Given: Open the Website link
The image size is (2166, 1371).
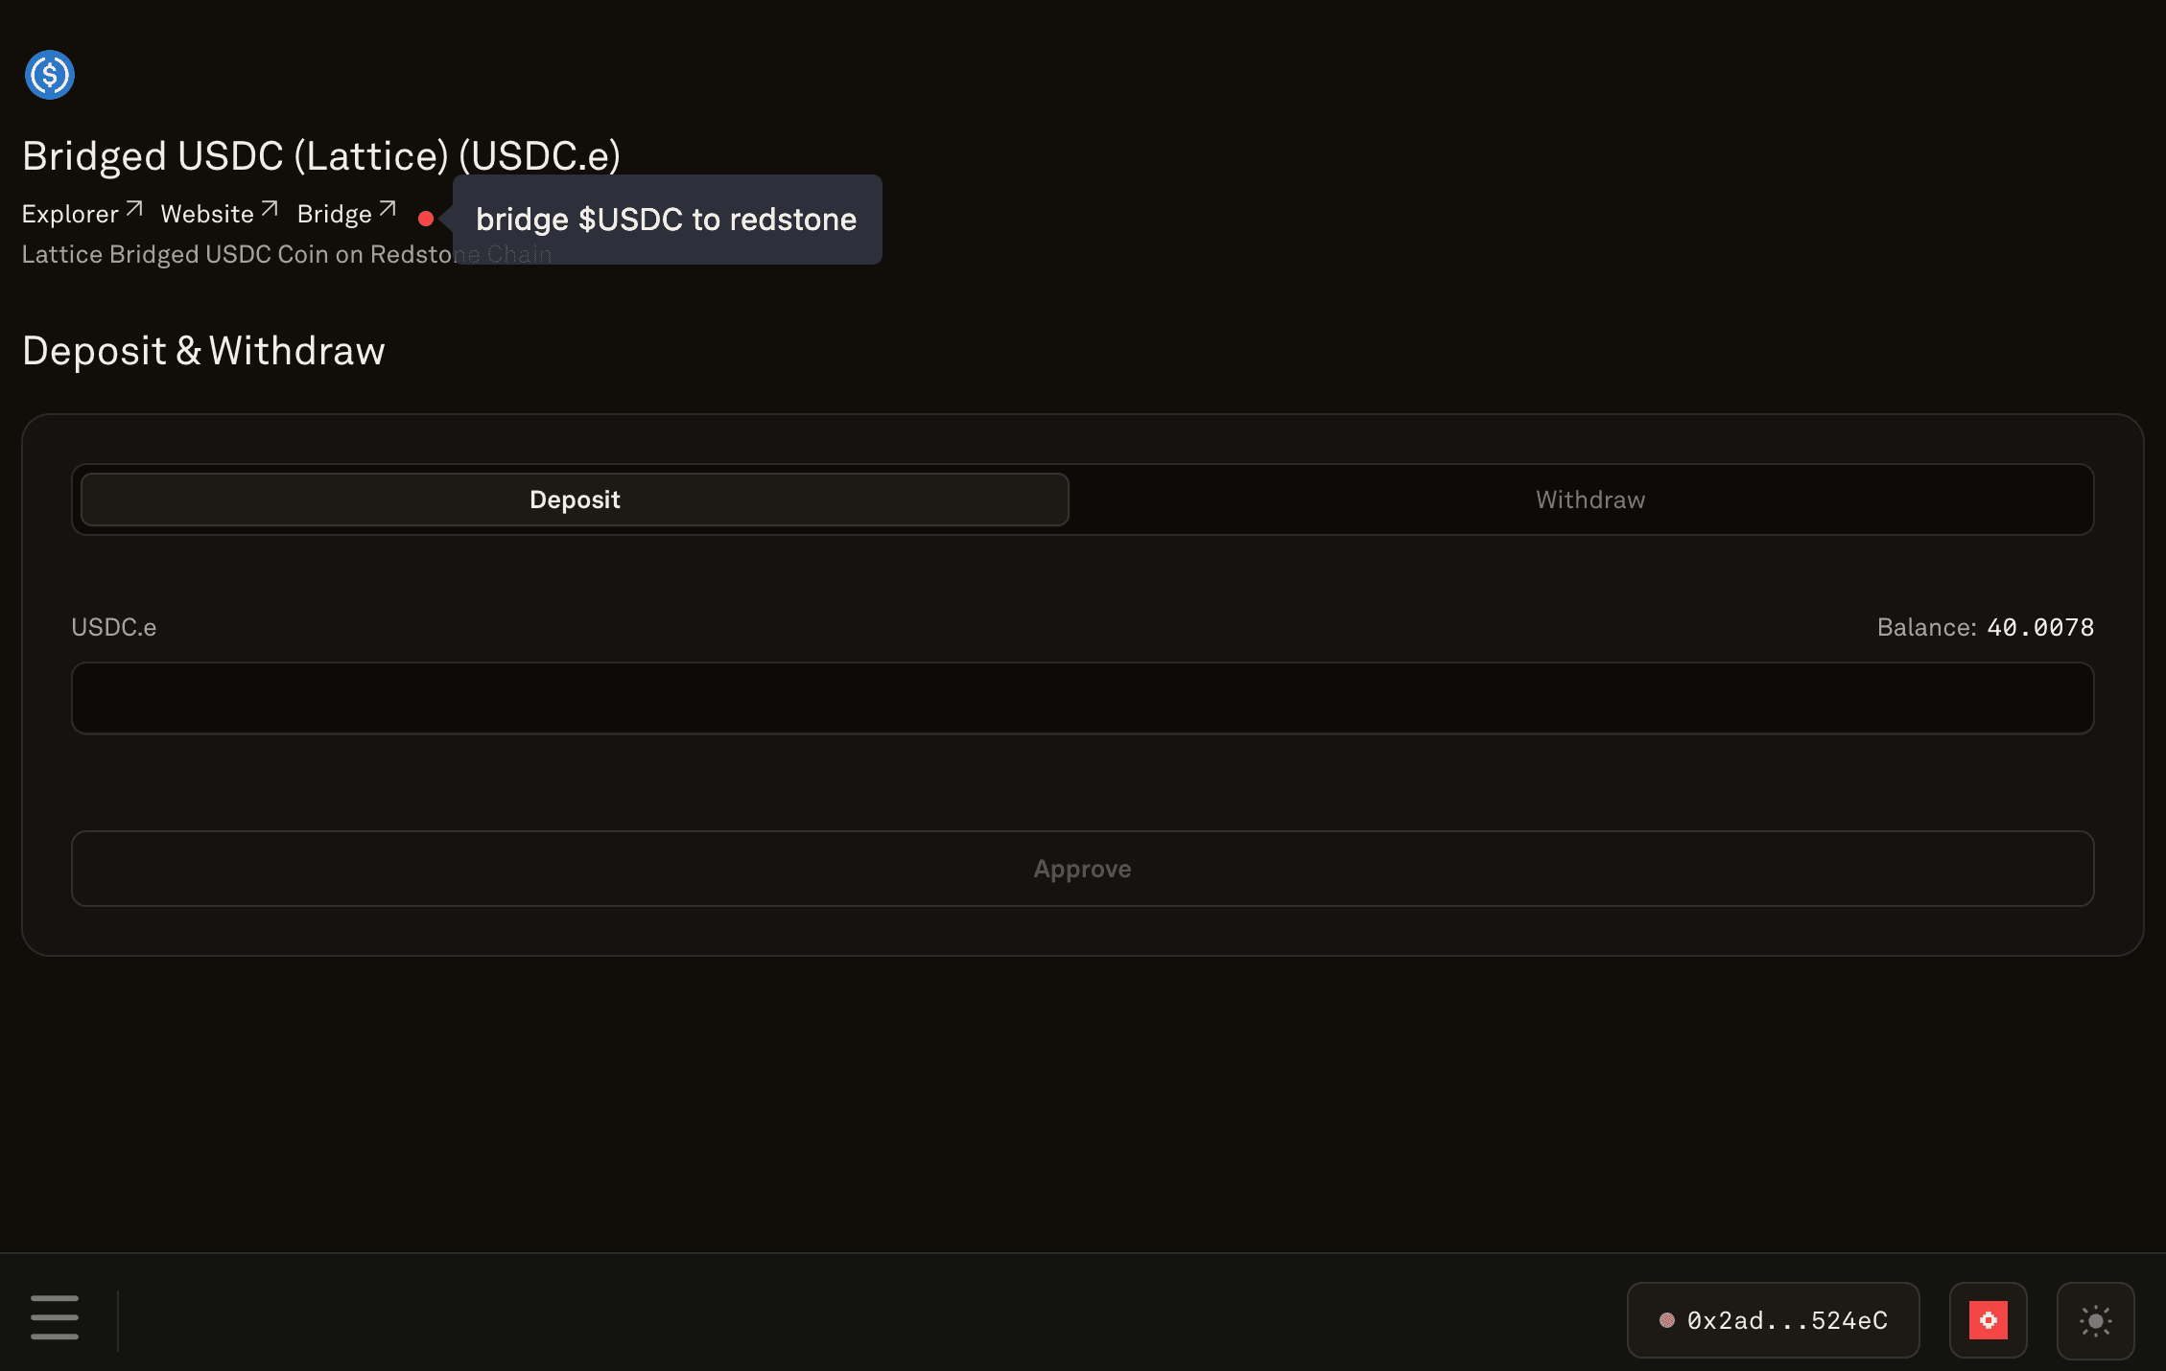Looking at the screenshot, I should pyautogui.click(x=207, y=214).
